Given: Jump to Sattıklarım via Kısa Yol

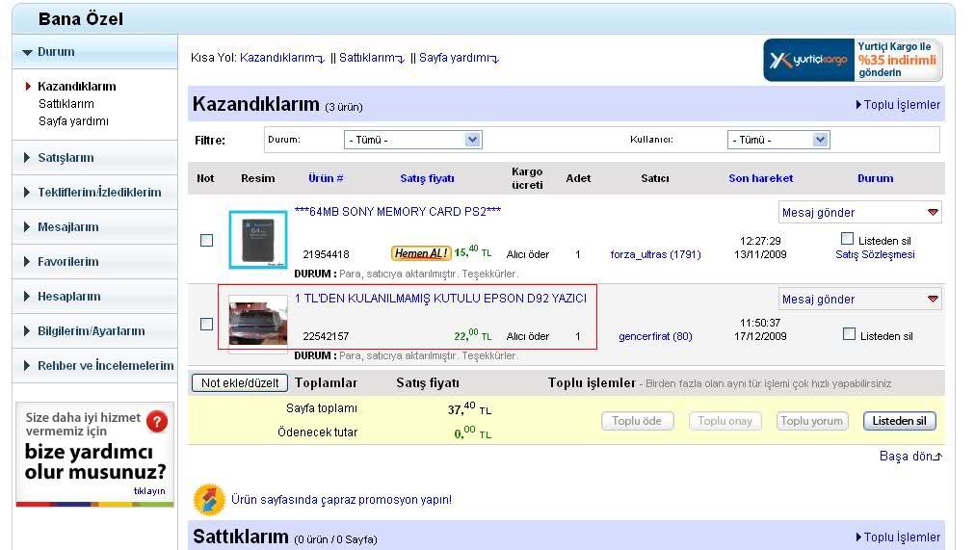Looking at the screenshot, I should tap(371, 58).
